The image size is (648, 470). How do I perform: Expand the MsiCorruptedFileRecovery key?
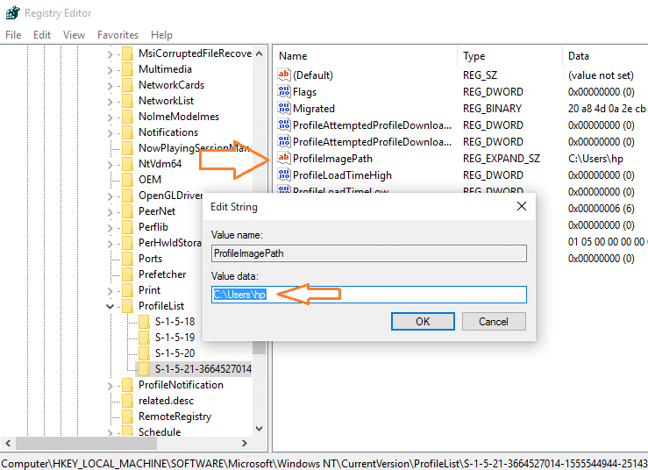click(x=110, y=54)
